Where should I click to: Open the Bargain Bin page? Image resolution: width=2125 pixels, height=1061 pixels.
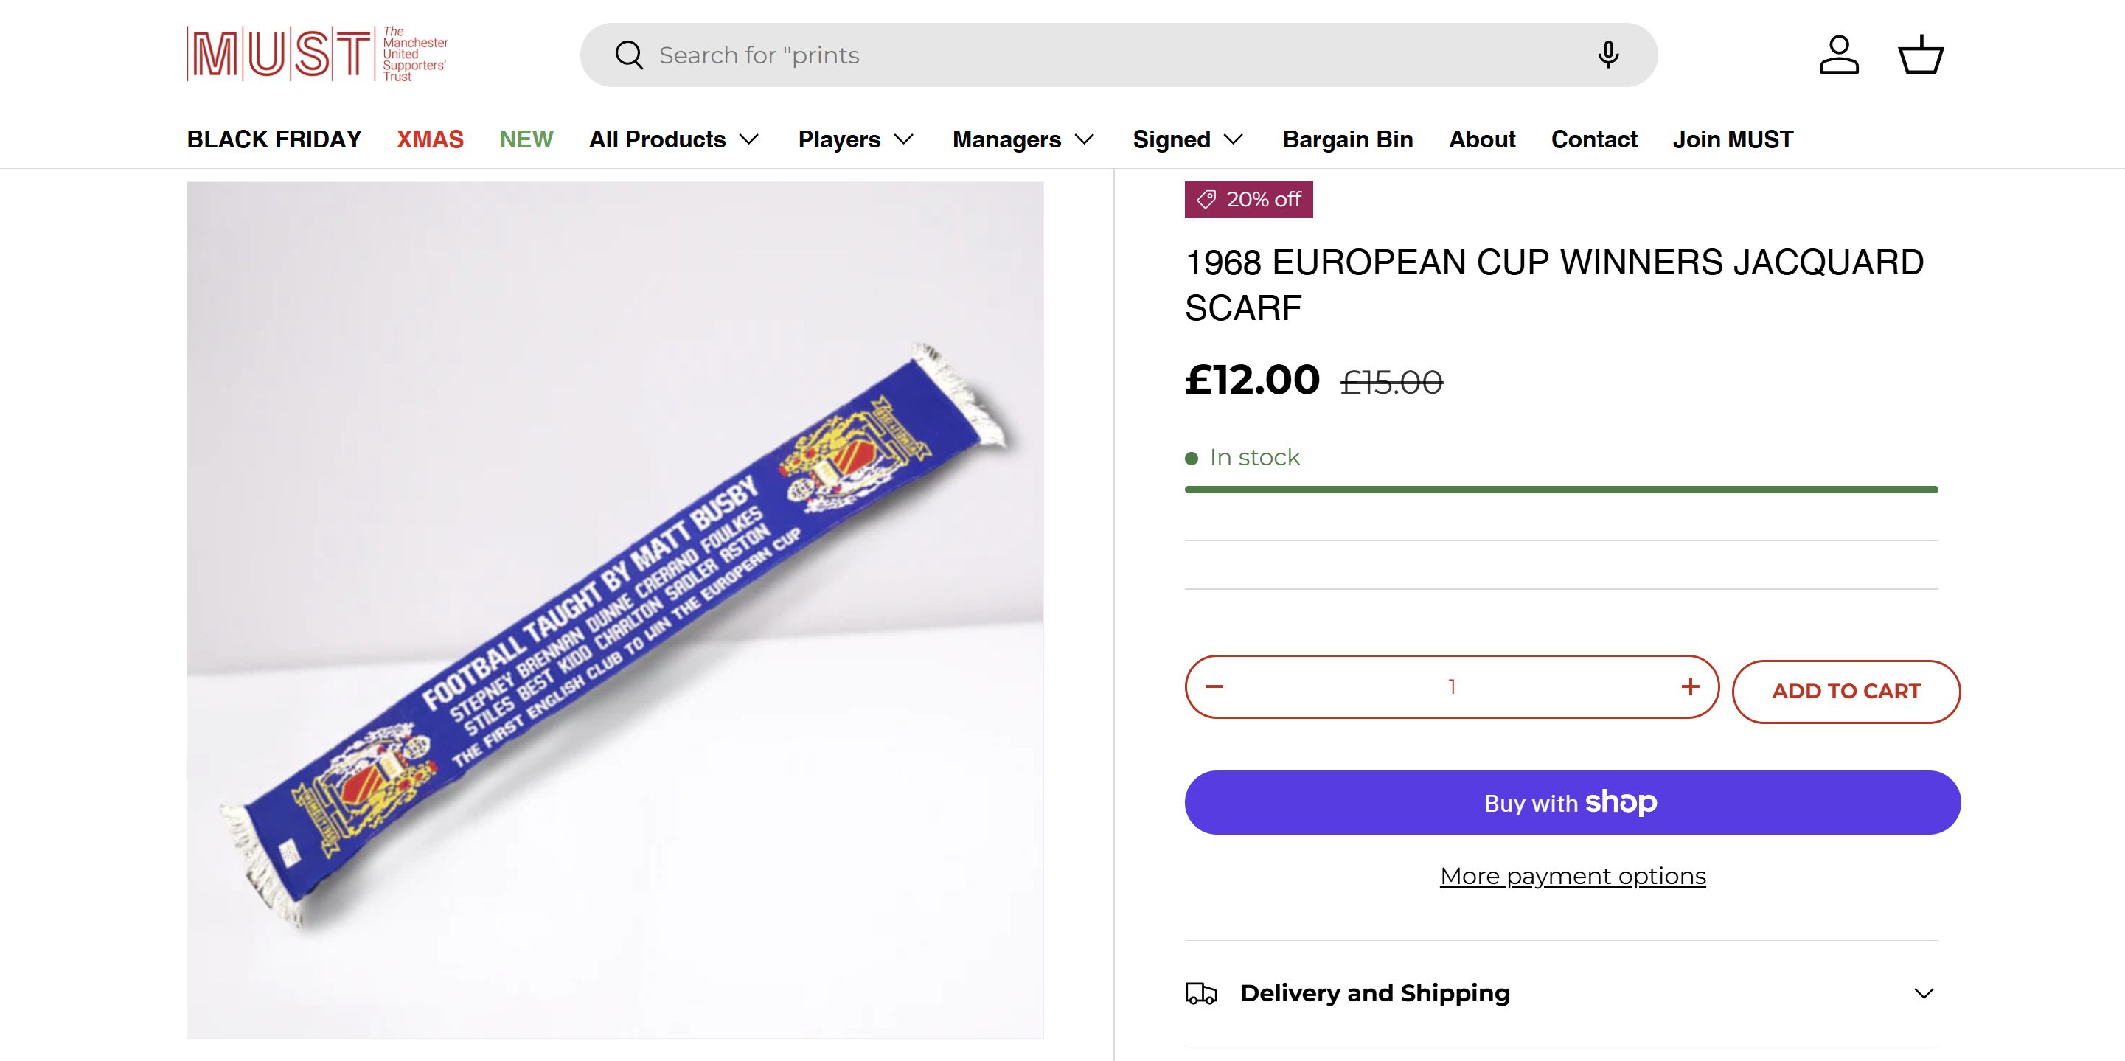(1347, 139)
